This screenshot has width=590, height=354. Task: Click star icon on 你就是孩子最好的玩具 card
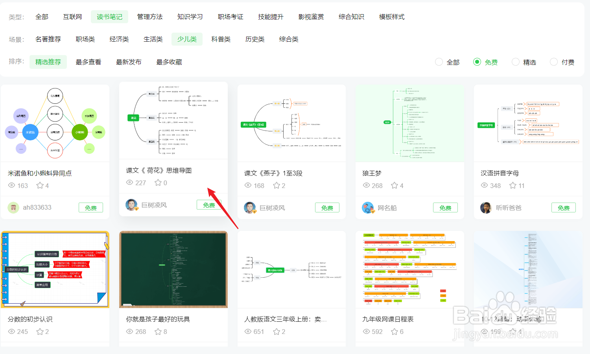(x=158, y=332)
